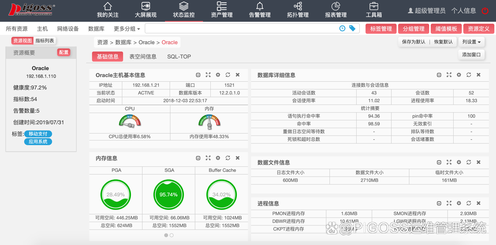Close the 数据库详细信息 panel

point(478,75)
